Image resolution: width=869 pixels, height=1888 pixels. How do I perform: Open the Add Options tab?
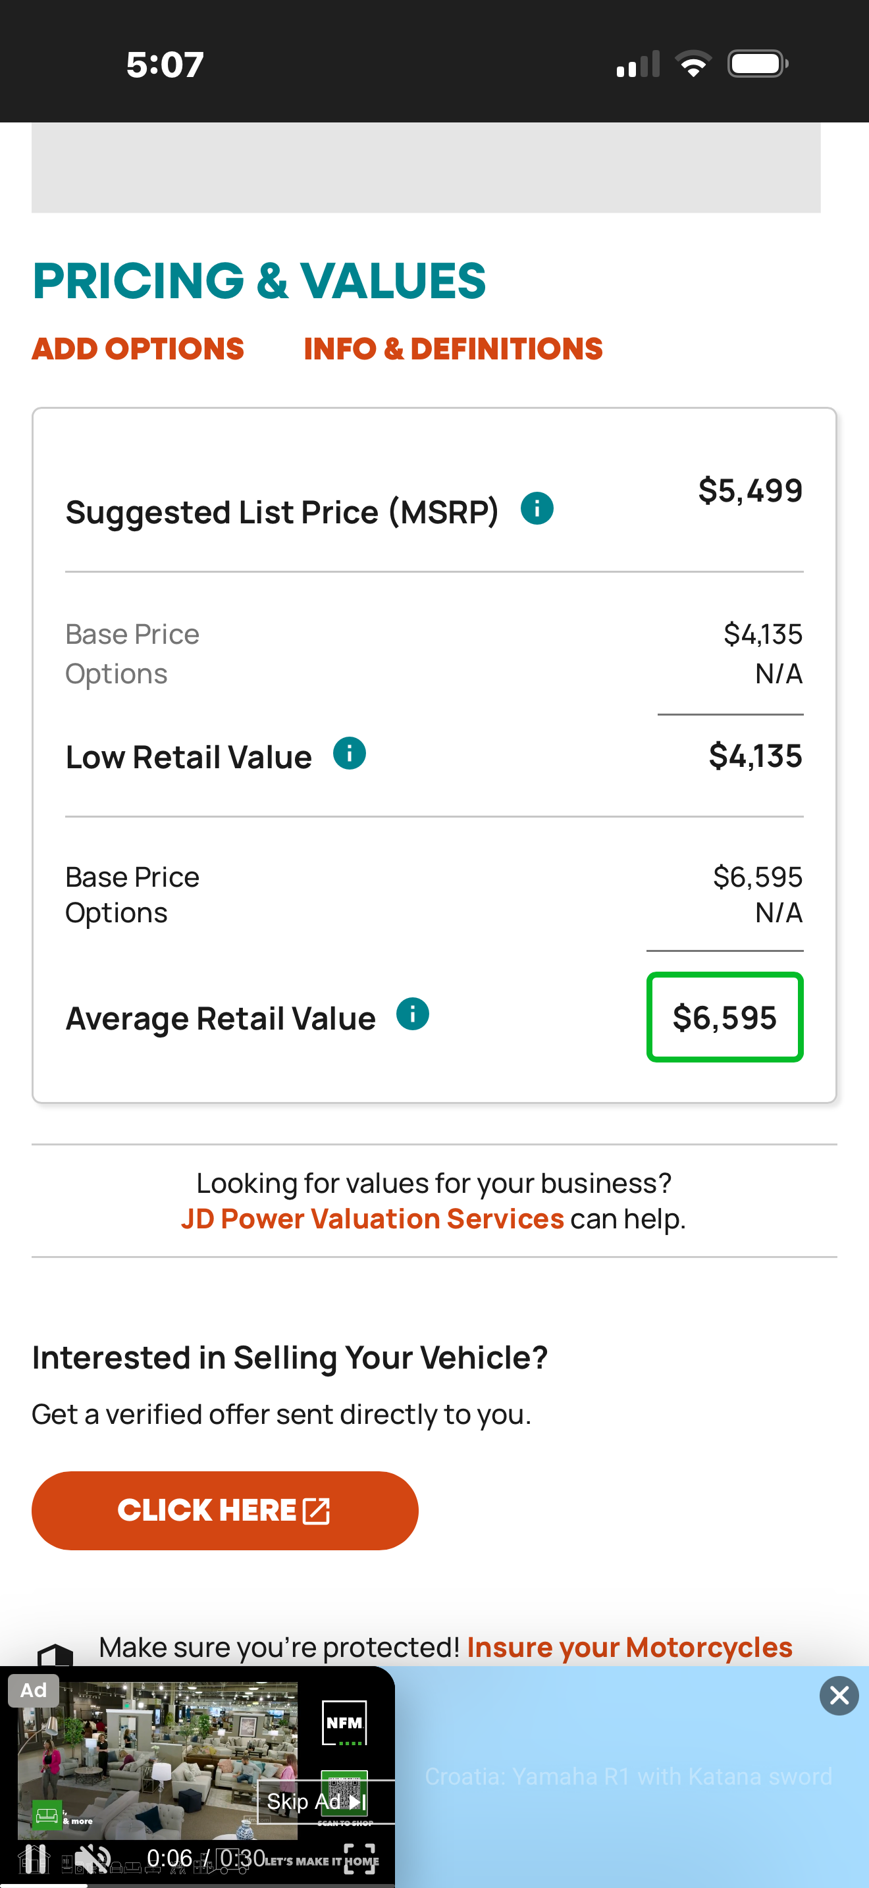[x=138, y=349]
